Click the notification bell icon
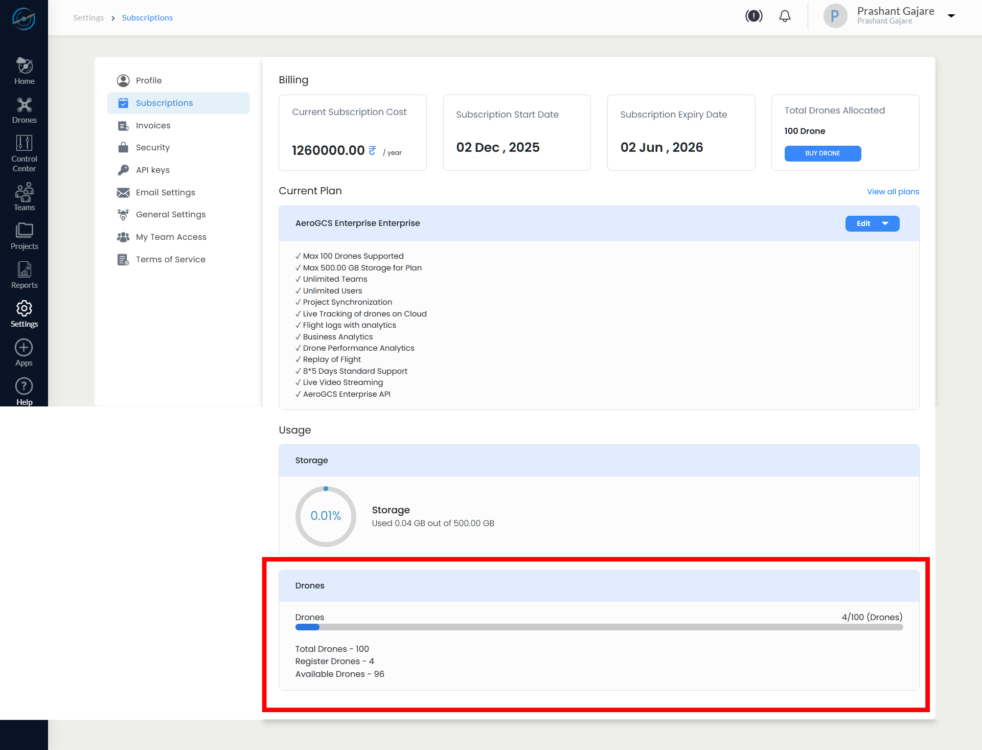The width and height of the screenshot is (982, 750). coord(785,16)
